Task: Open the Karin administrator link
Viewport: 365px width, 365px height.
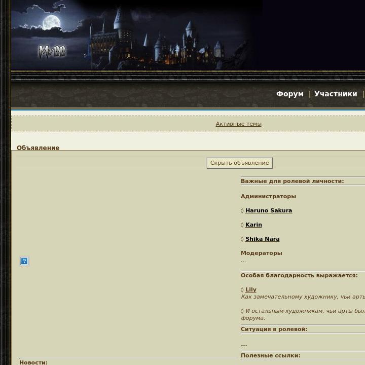Action: tap(253, 225)
